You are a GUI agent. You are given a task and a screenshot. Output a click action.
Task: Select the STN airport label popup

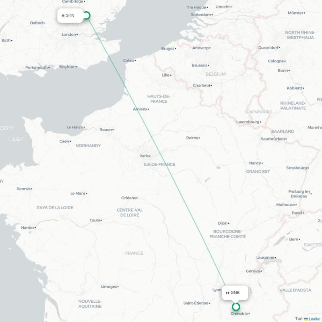point(70,16)
